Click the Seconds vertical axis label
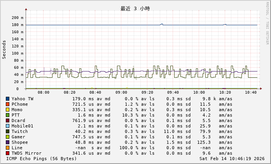 4,49
